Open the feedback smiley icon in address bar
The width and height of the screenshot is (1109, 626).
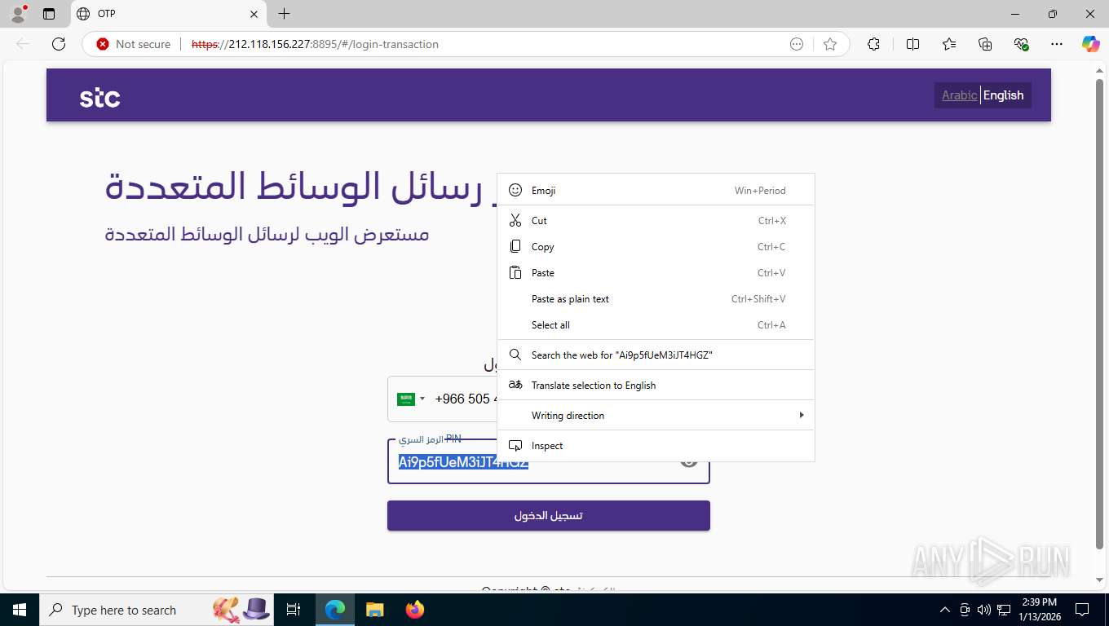coord(797,44)
